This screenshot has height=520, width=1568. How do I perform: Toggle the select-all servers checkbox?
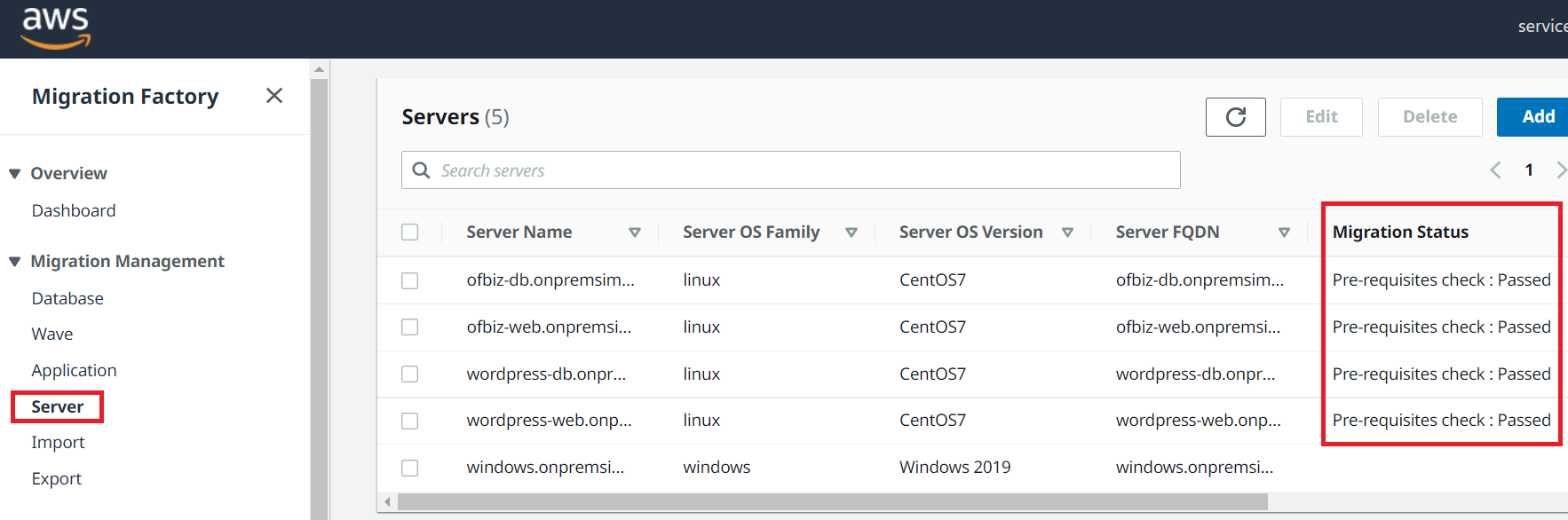tap(409, 232)
